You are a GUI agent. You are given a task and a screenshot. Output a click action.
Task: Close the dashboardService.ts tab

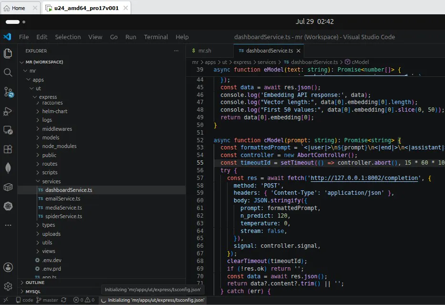tap(298, 51)
